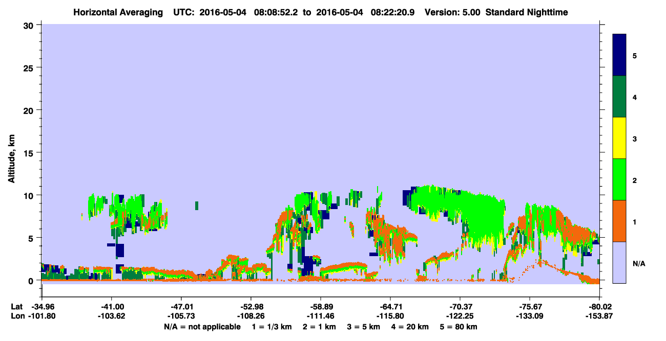The height and width of the screenshot is (341, 666).
Task: Click legend text 'N/A = not applicable'
Action: [x=202, y=327]
